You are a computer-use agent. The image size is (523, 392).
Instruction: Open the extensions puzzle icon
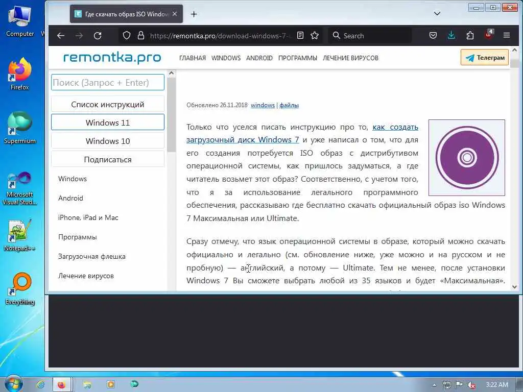(x=470, y=35)
